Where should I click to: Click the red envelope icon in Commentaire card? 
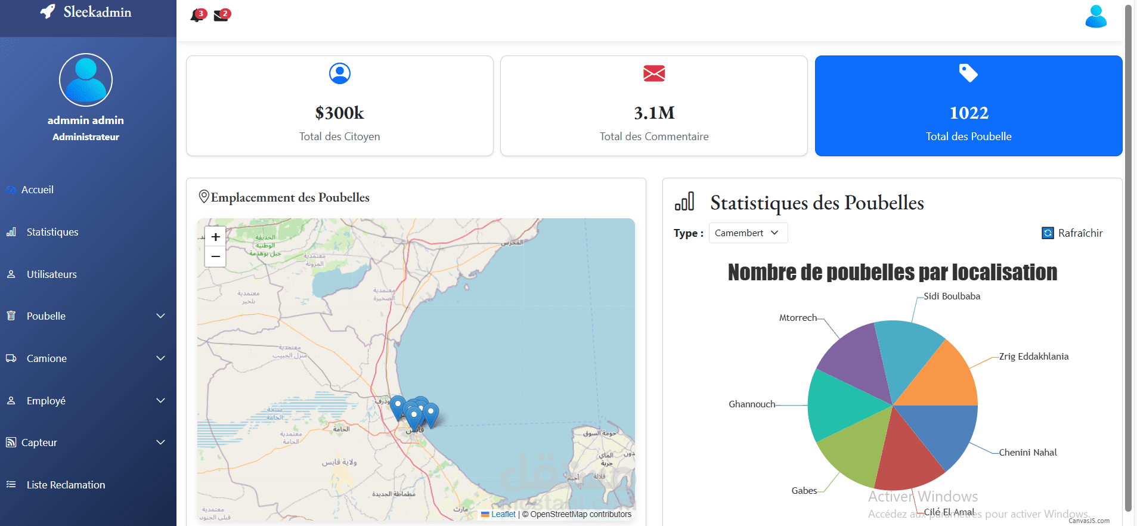(x=654, y=73)
